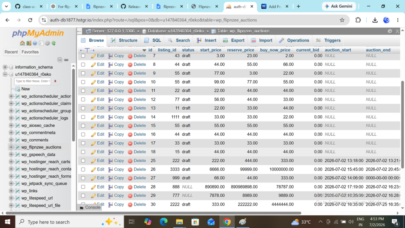This screenshot has width=405, height=228.
Task: Open Microsoft Edge from taskbar
Action: (x=163, y=222)
